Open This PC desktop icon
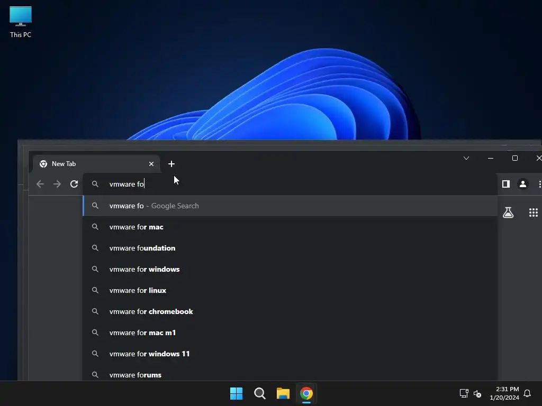 (21, 22)
